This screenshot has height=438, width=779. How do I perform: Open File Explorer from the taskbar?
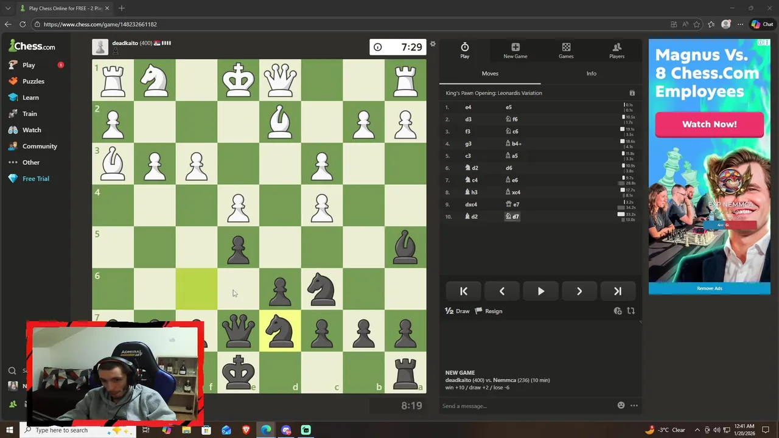point(186,431)
